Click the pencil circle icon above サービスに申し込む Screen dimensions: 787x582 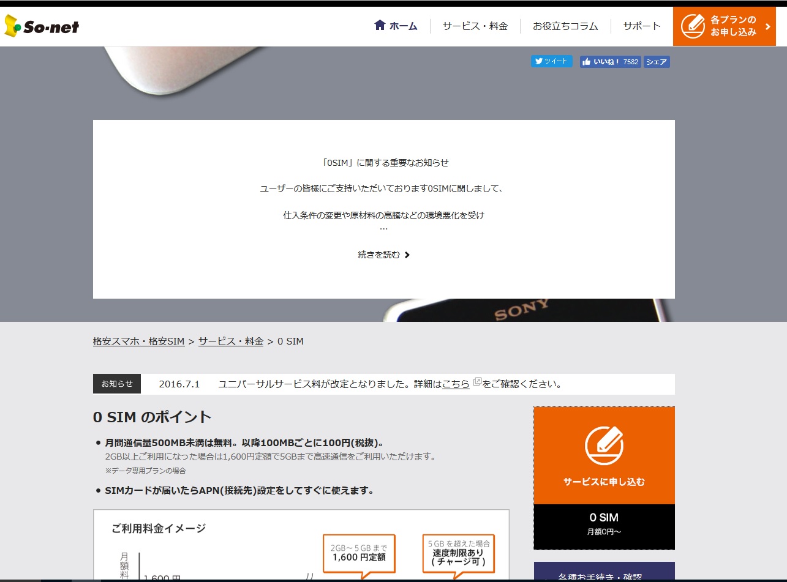pyautogui.click(x=604, y=446)
